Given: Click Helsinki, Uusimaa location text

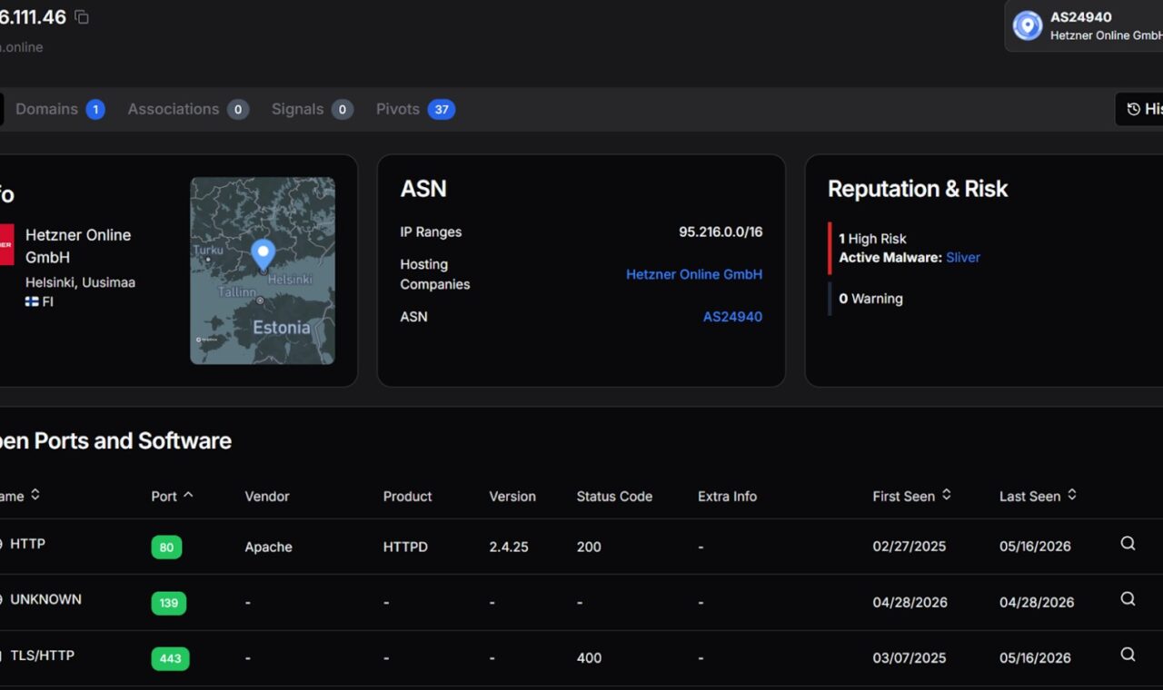Looking at the screenshot, I should click(x=80, y=282).
